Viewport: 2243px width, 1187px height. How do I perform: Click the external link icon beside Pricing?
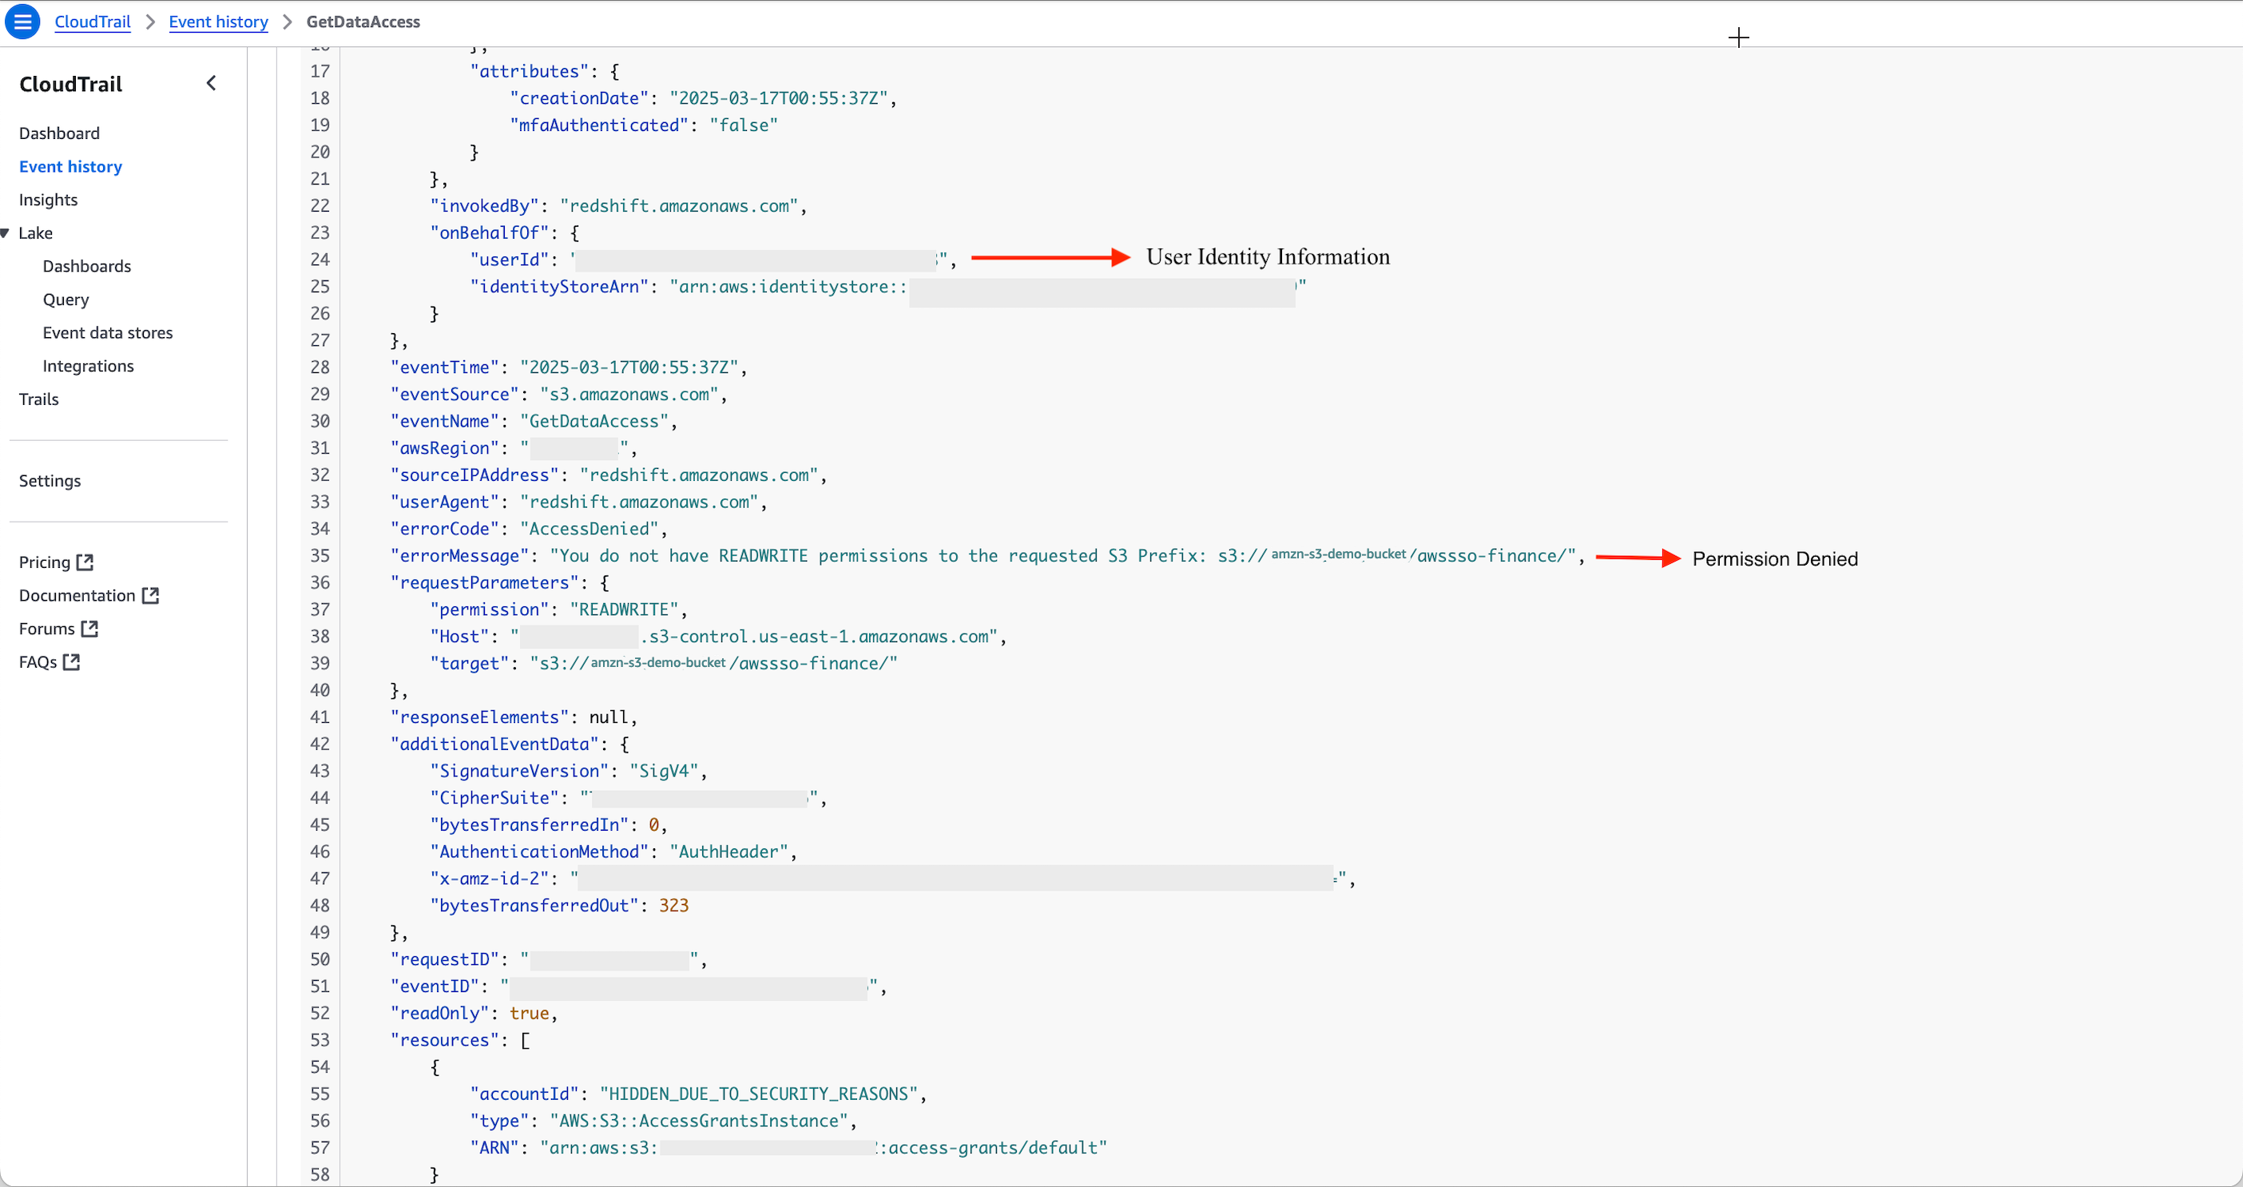pos(85,562)
